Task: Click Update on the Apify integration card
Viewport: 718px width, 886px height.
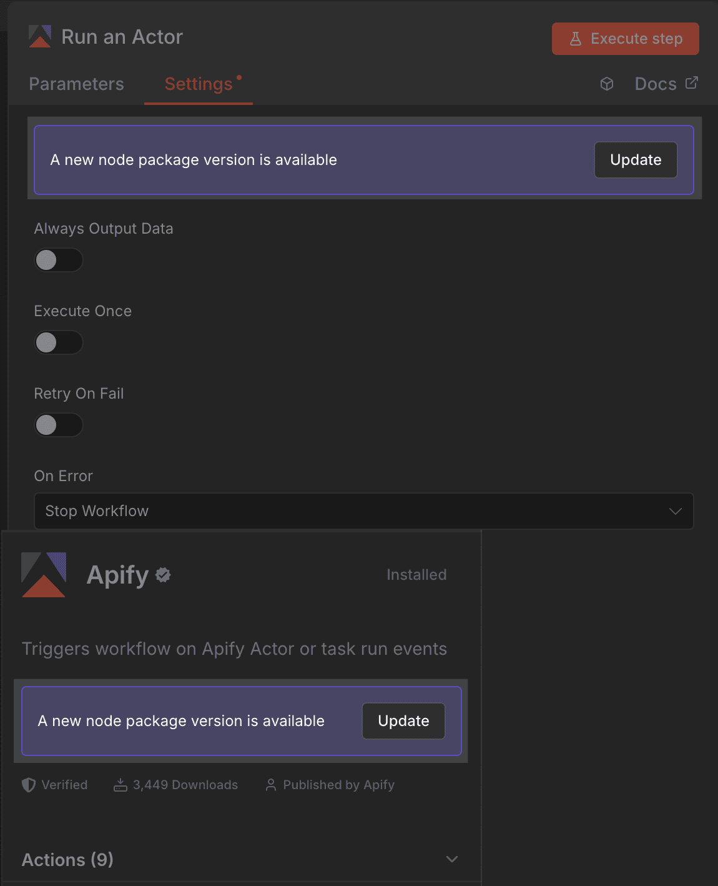Action: (x=403, y=720)
